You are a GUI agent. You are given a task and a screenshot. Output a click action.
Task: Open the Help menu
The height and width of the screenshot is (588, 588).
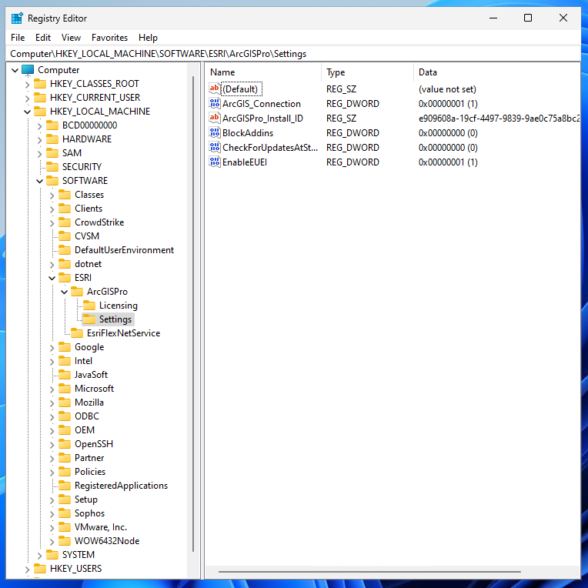pyautogui.click(x=148, y=38)
